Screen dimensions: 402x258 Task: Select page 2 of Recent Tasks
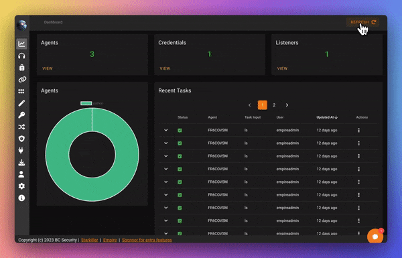click(x=274, y=105)
